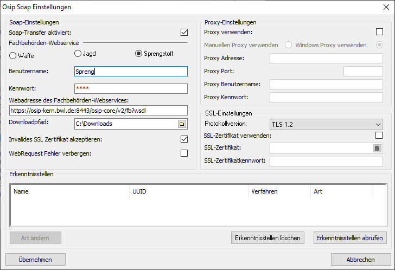Uncheck the Soap-Transfer aktiviert checkbox
Image resolution: width=395 pixels, height=270 pixels.
[184, 33]
